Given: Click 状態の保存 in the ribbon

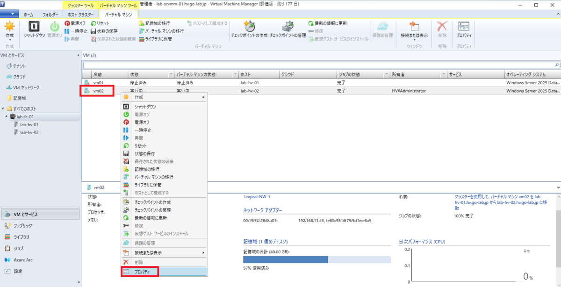Looking at the screenshot, I should click(x=104, y=31).
